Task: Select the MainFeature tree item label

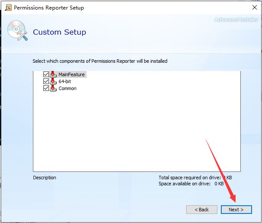Action: pos(71,74)
